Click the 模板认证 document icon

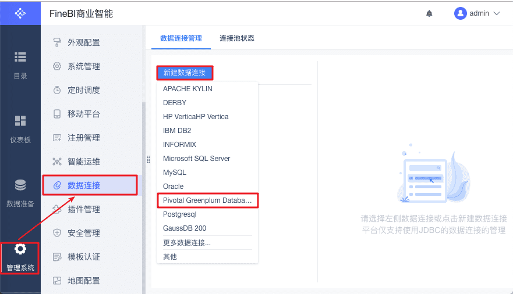[57, 257]
